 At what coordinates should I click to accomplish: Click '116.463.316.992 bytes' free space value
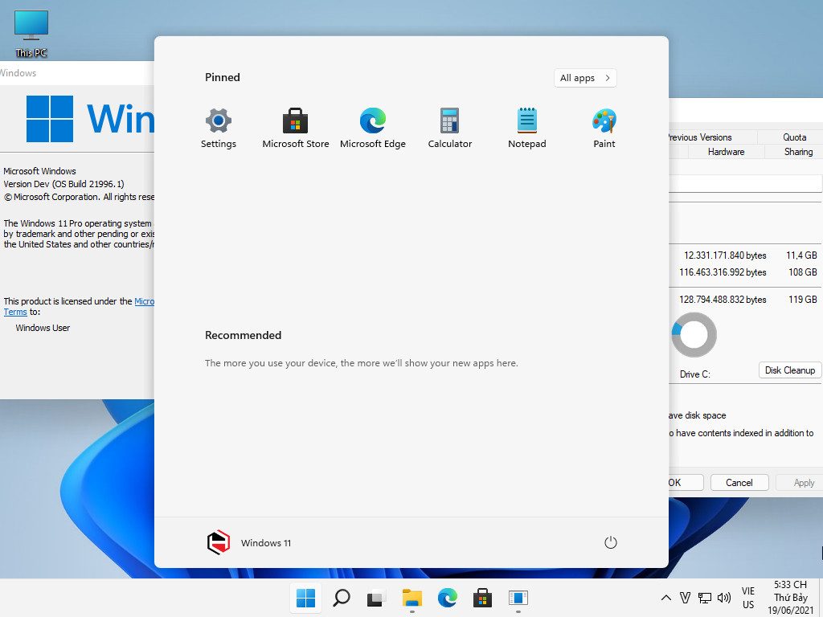tap(723, 272)
